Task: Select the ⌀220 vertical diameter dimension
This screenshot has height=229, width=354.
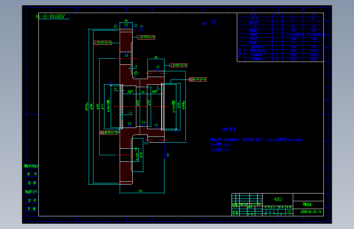Action: pyautogui.click(x=138, y=103)
